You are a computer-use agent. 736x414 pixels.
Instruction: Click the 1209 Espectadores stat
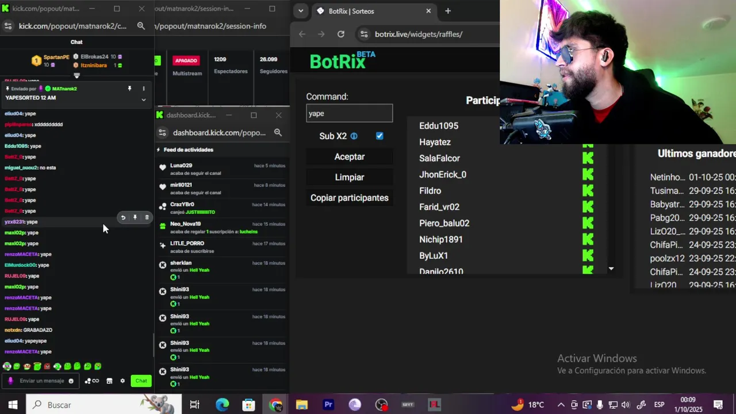coord(231,65)
